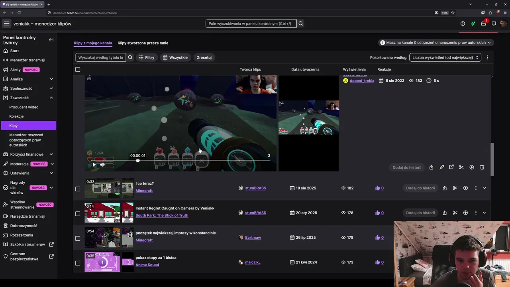Click the magnifier beside the dashboard search field
This screenshot has width=510, height=287.
tap(301, 24)
